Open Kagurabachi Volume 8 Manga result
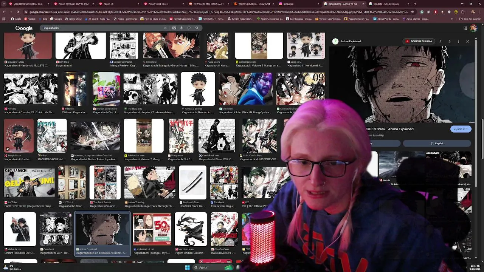 click(259, 50)
